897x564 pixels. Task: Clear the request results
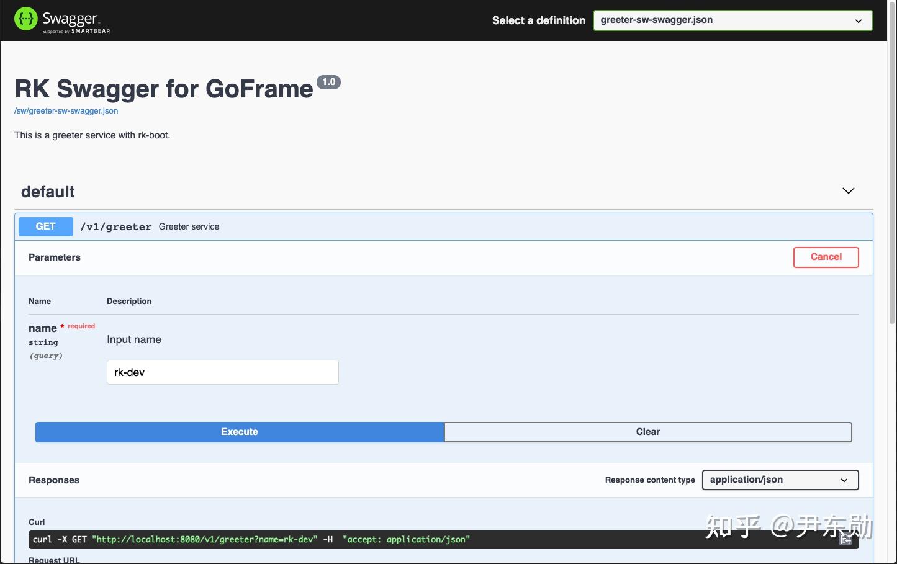tap(647, 431)
